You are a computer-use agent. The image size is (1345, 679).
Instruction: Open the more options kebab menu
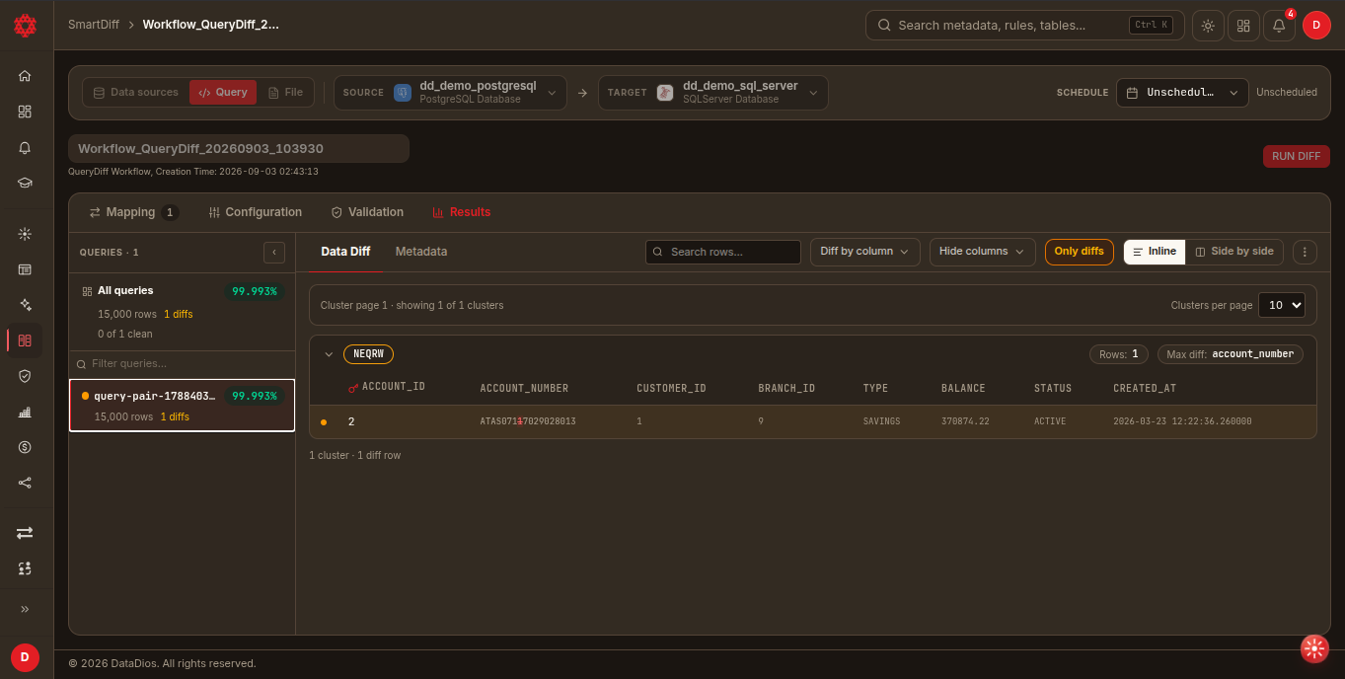pyautogui.click(x=1305, y=252)
